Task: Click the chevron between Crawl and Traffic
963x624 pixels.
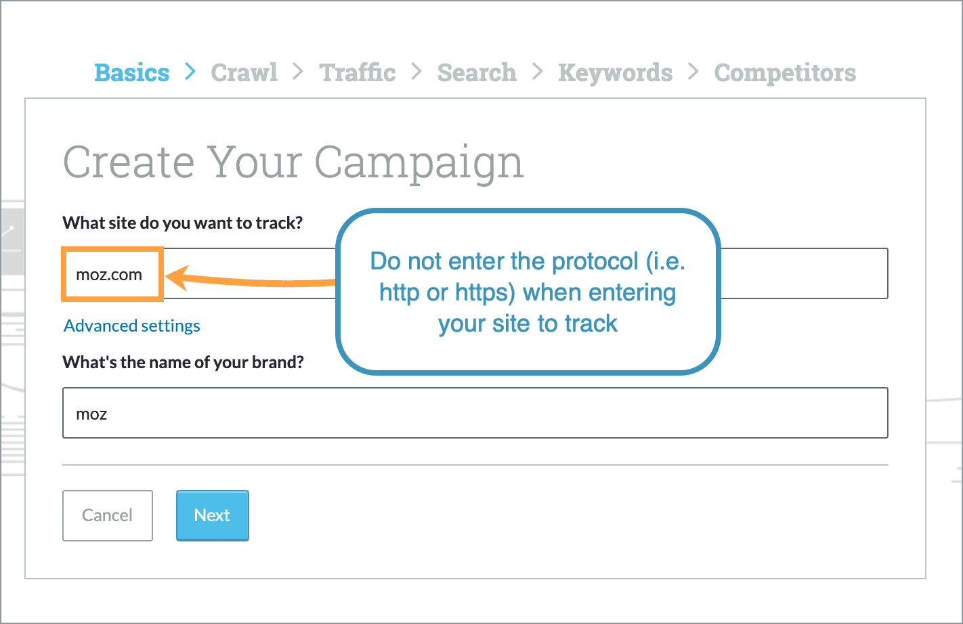Action: click(x=297, y=72)
